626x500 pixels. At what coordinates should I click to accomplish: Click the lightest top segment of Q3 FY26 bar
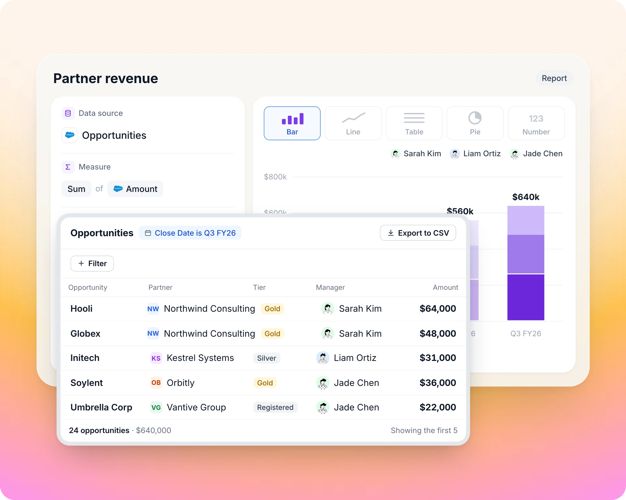coord(526,220)
